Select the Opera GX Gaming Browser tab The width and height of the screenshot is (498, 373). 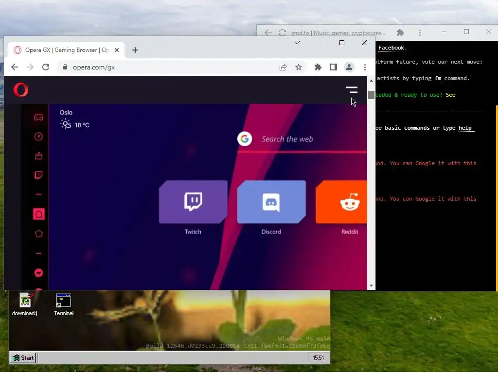click(66, 50)
